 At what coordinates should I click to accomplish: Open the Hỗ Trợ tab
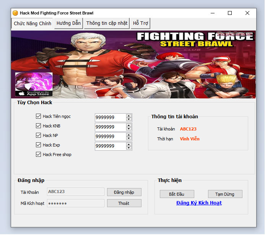[140, 23]
